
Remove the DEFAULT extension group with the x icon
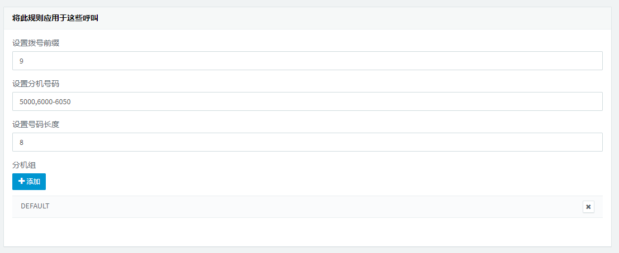[588, 207]
